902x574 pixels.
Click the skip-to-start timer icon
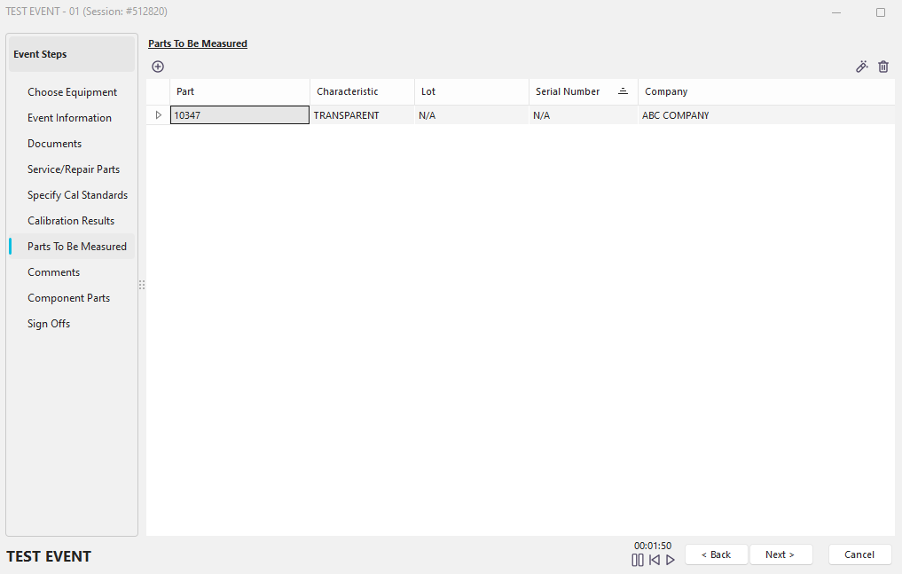pos(655,560)
